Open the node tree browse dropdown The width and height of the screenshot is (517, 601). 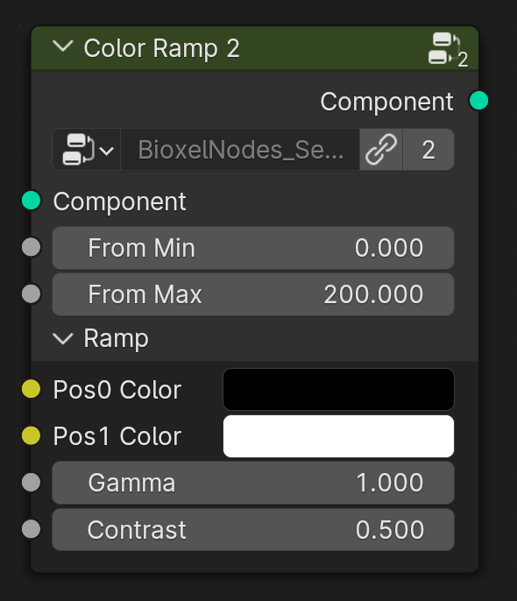point(87,150)
